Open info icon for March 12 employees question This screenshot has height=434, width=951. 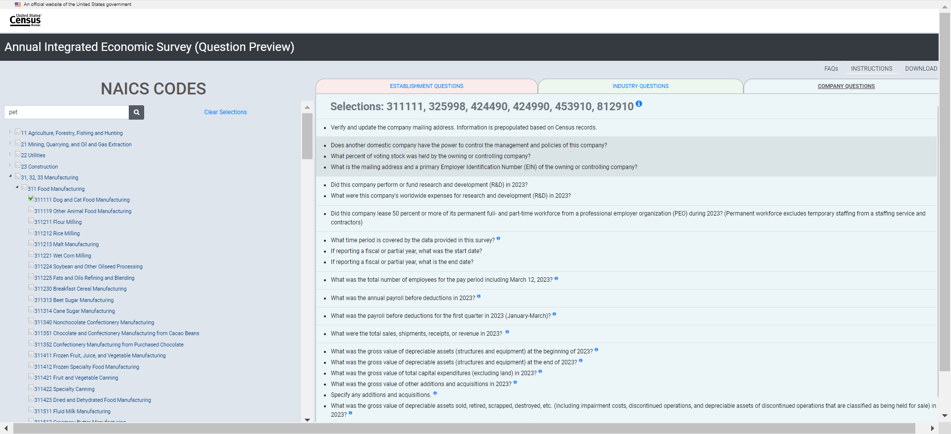(x=556, y=279)
